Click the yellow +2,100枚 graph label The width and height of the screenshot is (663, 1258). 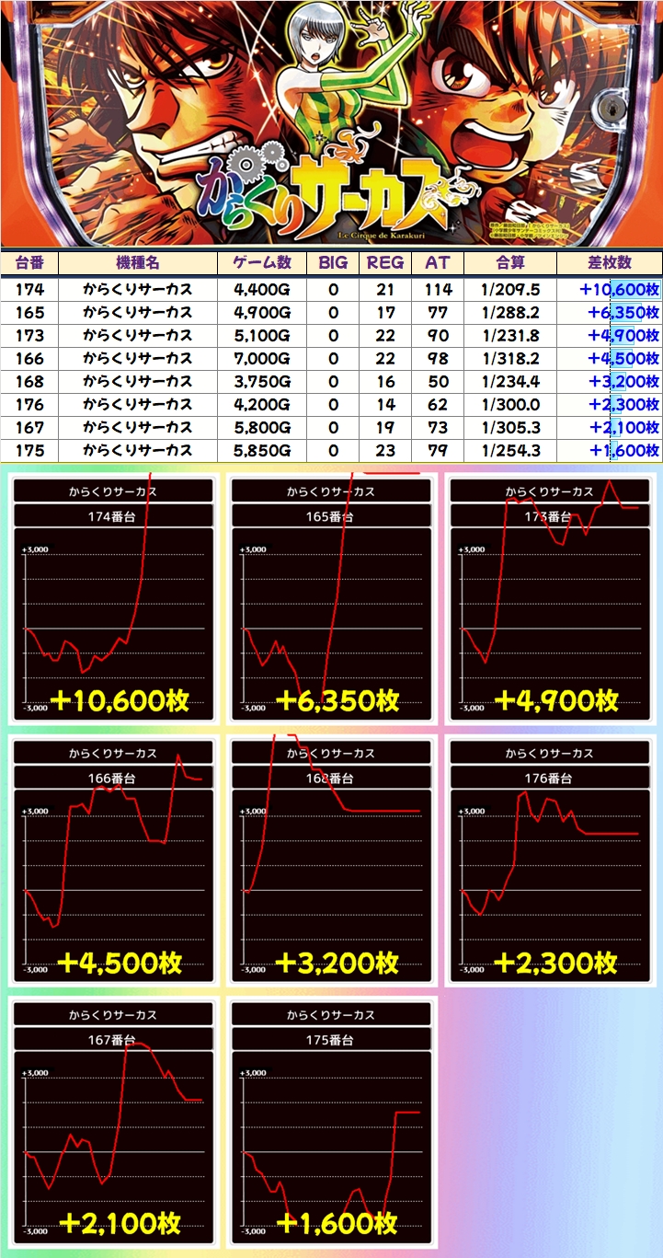pyautogui.click(x=120, y=1223)
